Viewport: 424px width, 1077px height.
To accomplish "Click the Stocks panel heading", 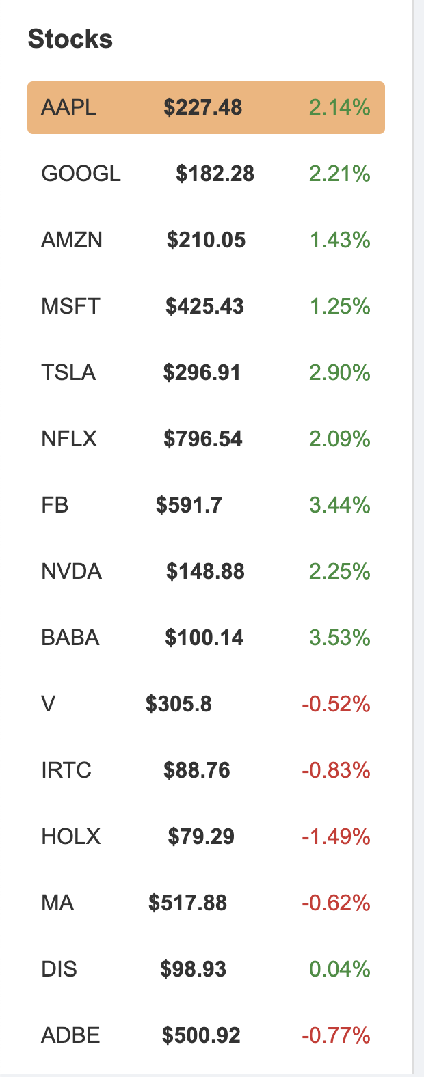I will tap(70, 39).
